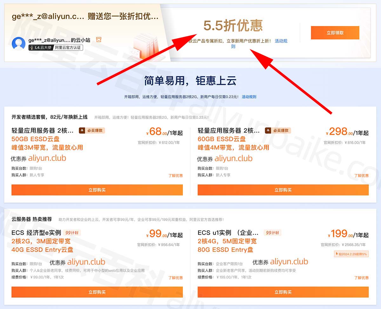The image size is (381, 309).
Task: Click 80G ESSD Entry盘 text
Action: 225,250
